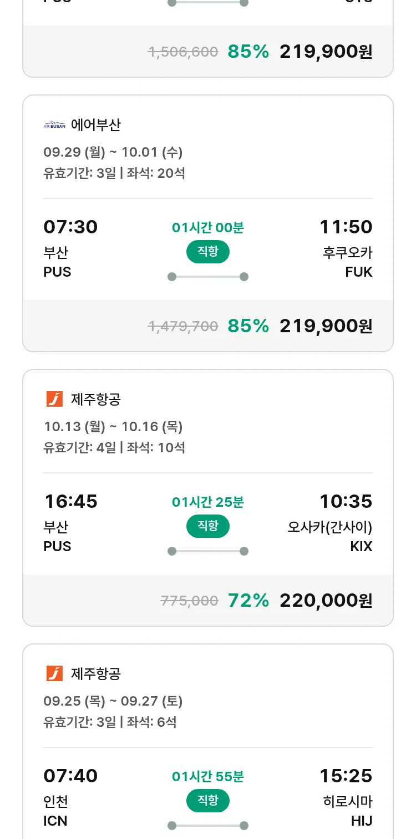416x839 pixels.
Task: Open the 에어부산 airline name link
Action: tap(95, 125)
